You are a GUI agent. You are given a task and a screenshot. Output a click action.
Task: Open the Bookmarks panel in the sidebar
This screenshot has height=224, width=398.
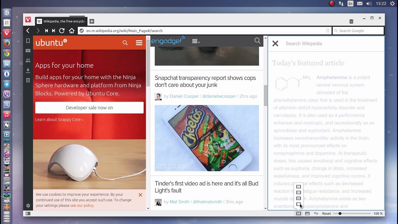tap(28, 41)
